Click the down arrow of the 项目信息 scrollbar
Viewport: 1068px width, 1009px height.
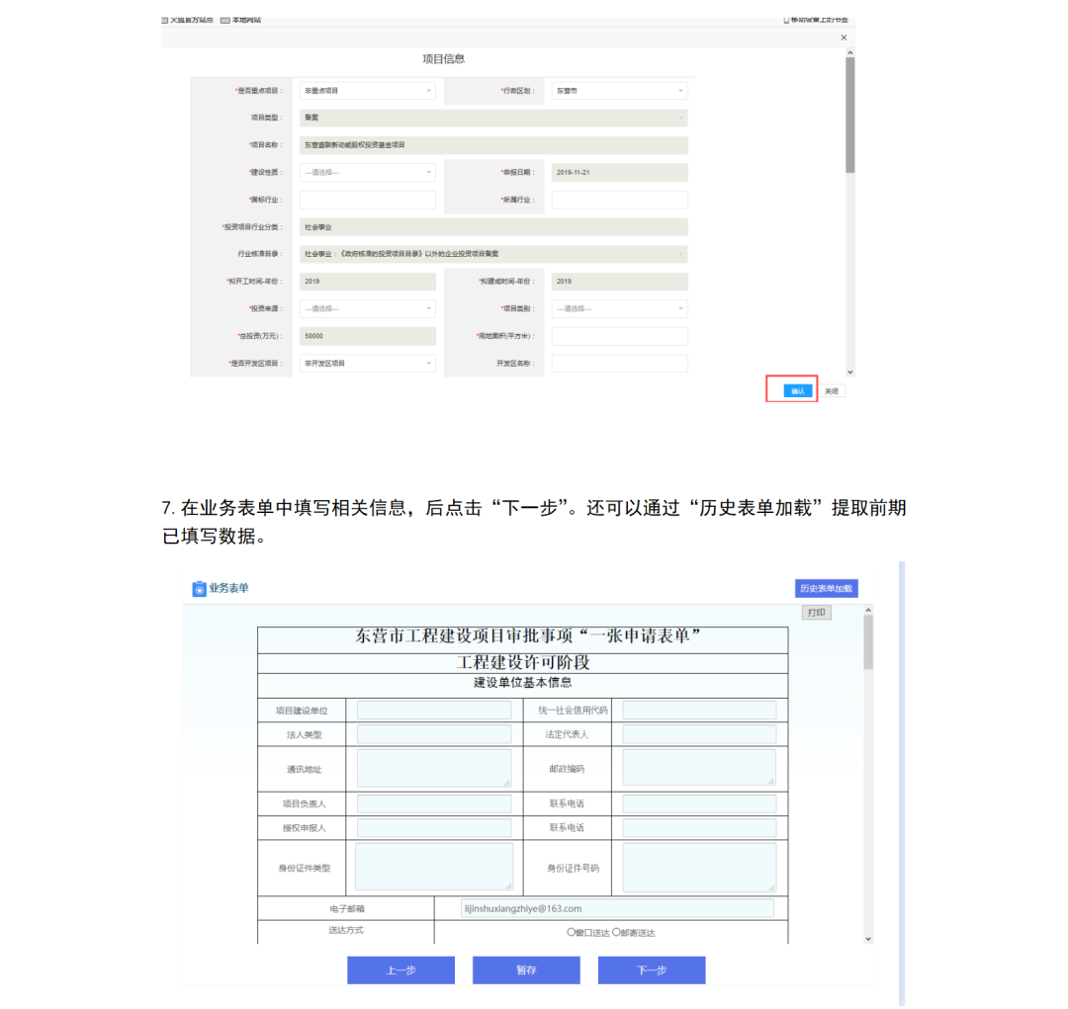click(x=850, y=373)
